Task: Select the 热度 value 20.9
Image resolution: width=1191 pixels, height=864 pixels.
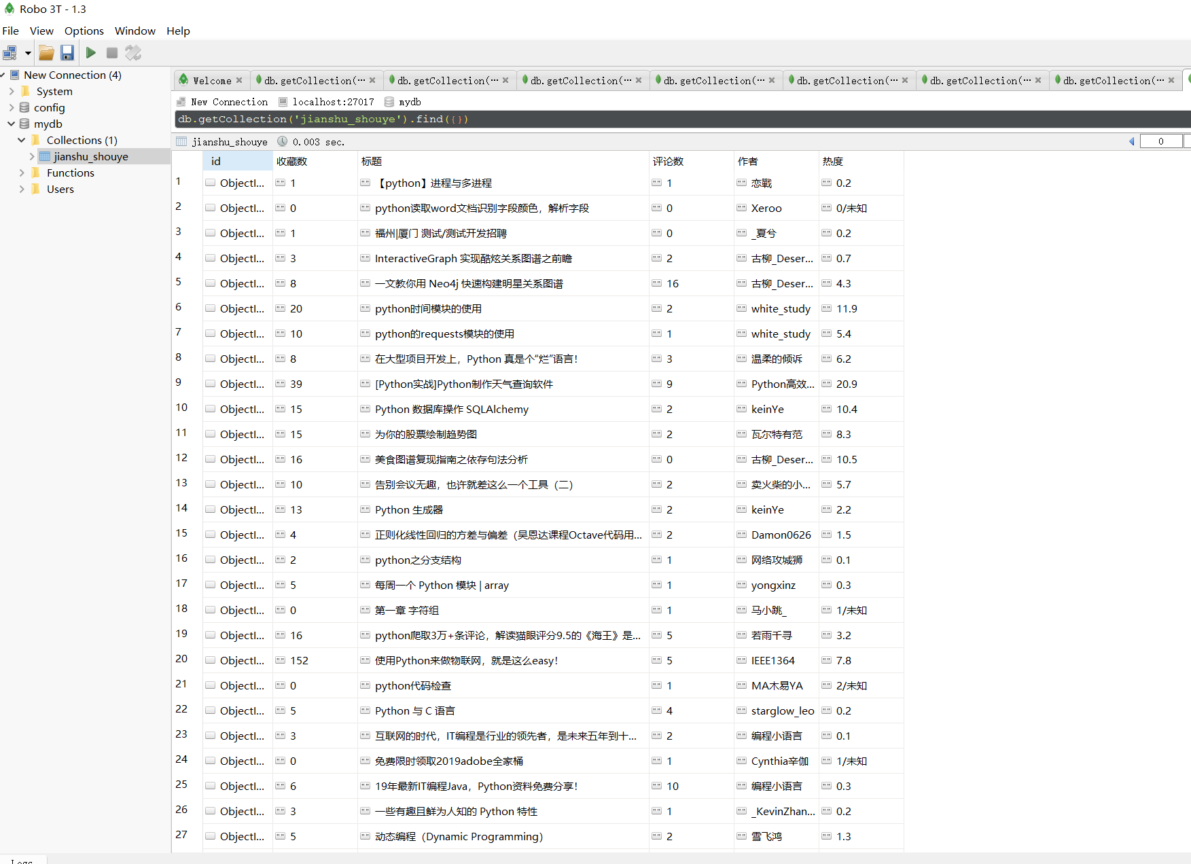Action: coord(861,384)
